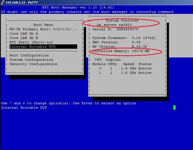Open System Configuration menu item
Image resolution: width=193 pixels, height=150 pixels.
coord(31,60)
